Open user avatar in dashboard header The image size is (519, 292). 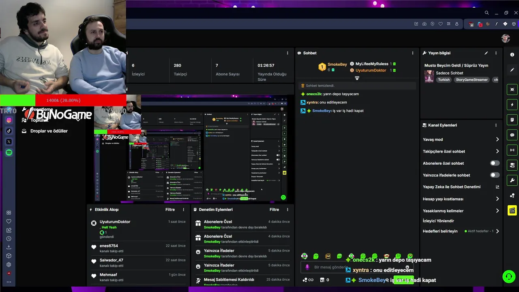click(x=506, y=38)
